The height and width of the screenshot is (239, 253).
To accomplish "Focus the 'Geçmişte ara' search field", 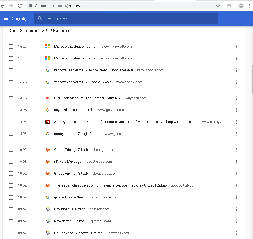I will point(126,18).
